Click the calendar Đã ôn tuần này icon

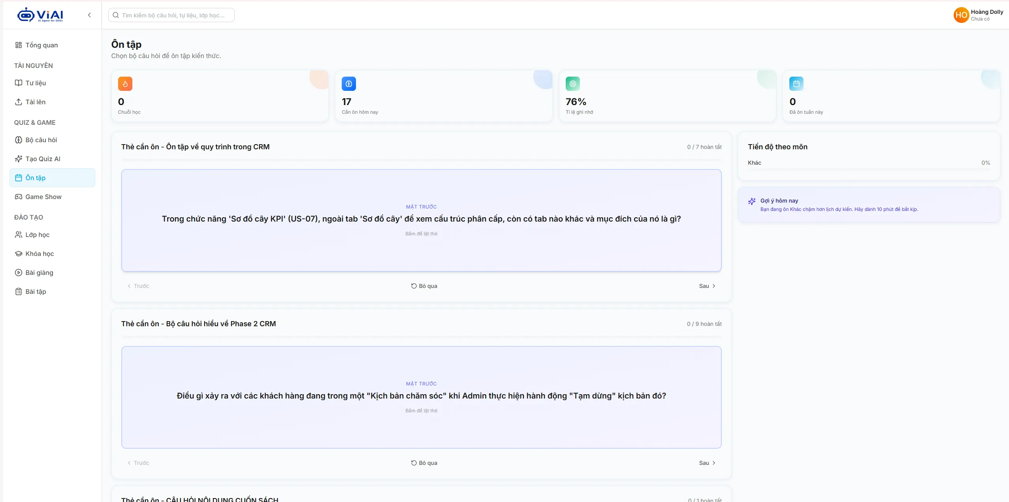pos(796,84)
